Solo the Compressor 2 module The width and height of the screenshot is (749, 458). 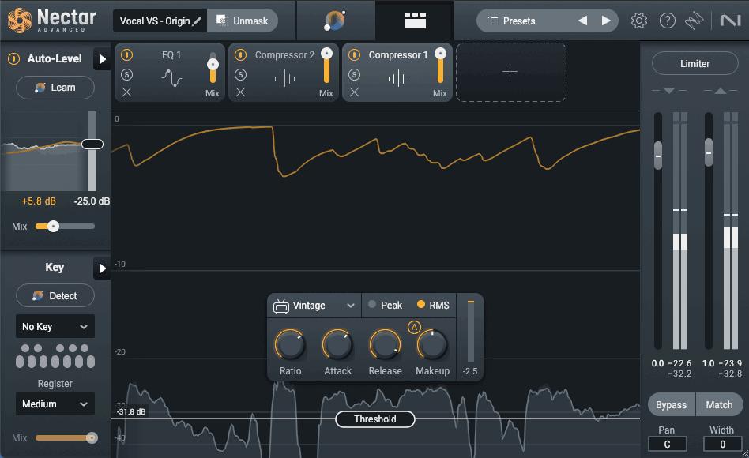240,74
